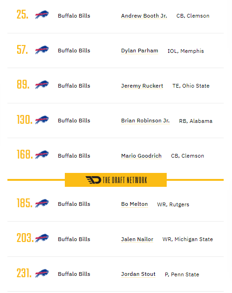View Jeremy Ruckert's profile

pos(142,86)
